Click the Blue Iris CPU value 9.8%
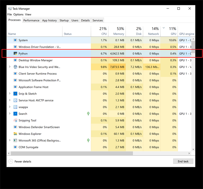Screen dimensions: 203x189 pos(104,67)
